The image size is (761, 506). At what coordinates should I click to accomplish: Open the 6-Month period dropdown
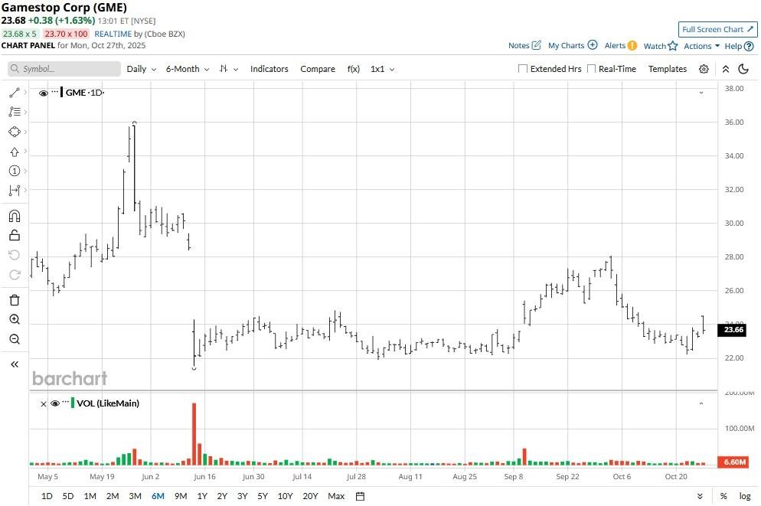click(188, 69)
